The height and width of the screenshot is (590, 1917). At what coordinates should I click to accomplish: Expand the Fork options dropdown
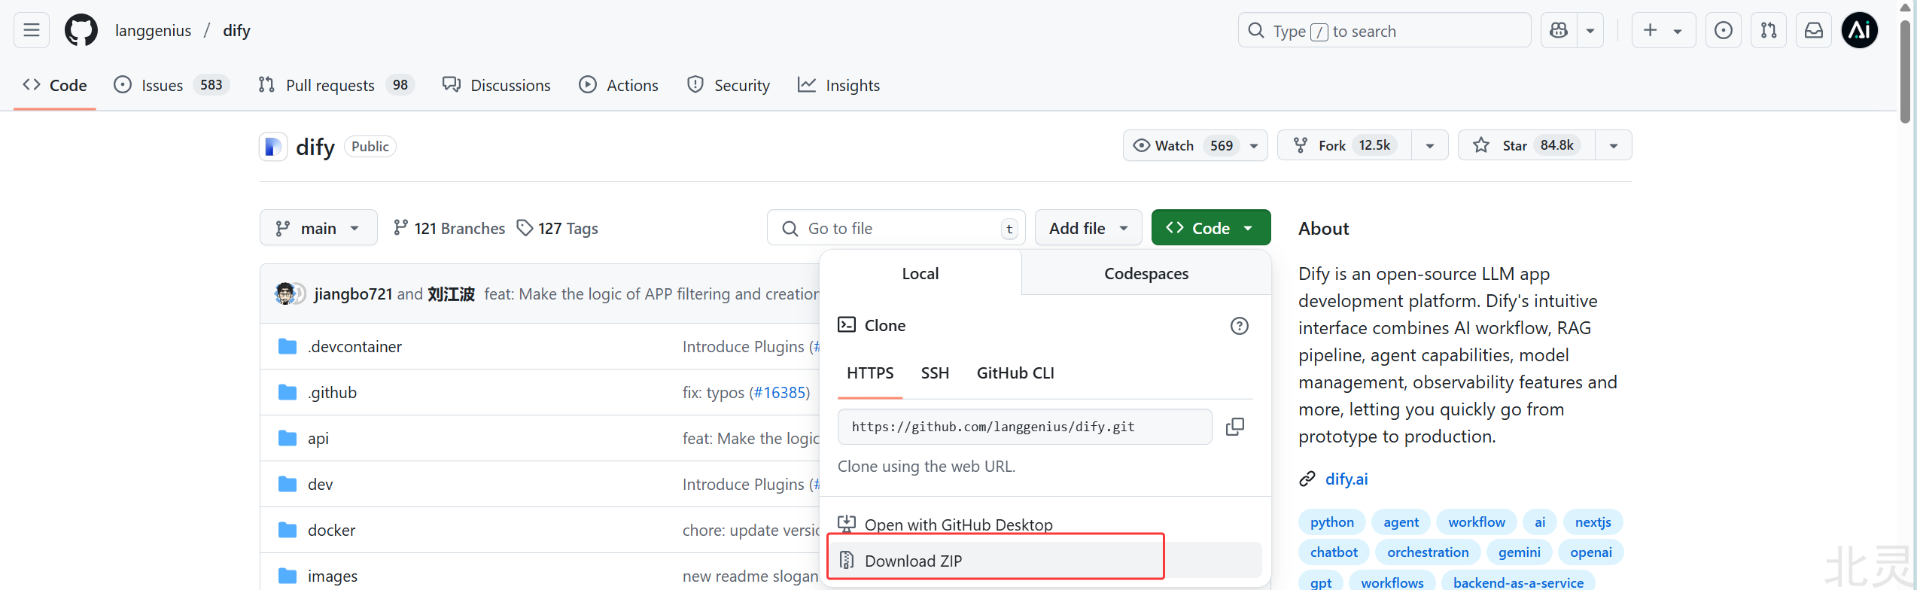(x=1430, y=145)
